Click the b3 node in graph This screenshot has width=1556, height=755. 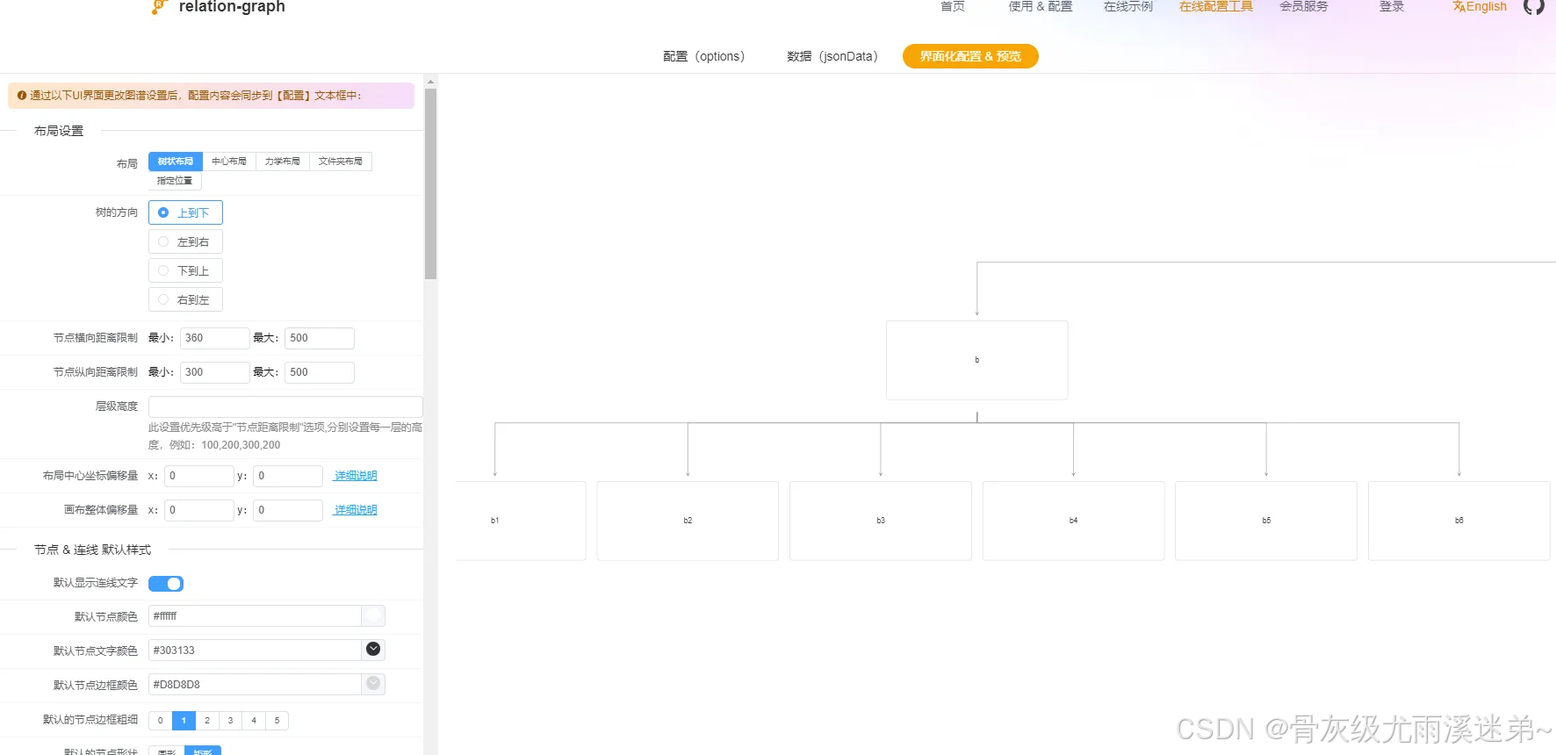[880, 521]
